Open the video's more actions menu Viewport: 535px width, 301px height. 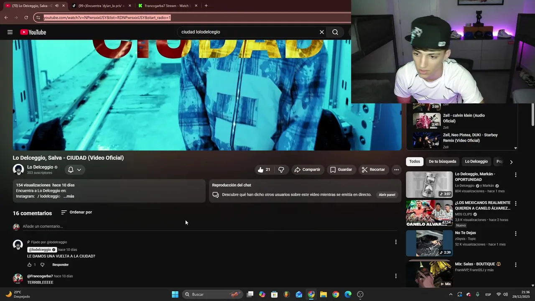tap(396, 170)
